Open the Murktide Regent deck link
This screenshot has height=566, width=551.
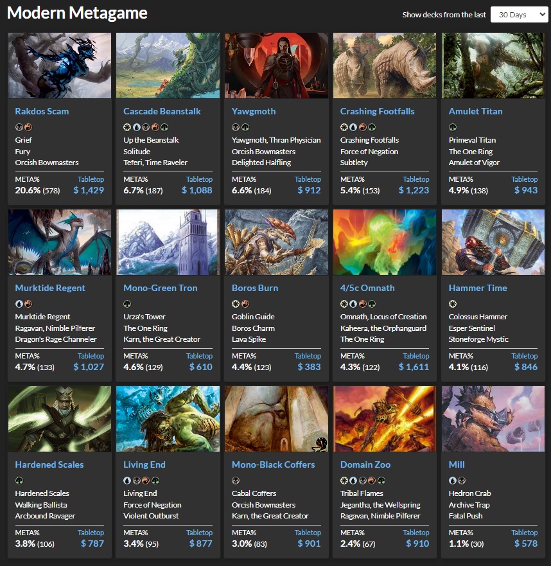50,288
